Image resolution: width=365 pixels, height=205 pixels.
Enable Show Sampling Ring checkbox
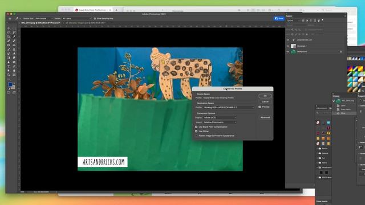tap(95, 18)
